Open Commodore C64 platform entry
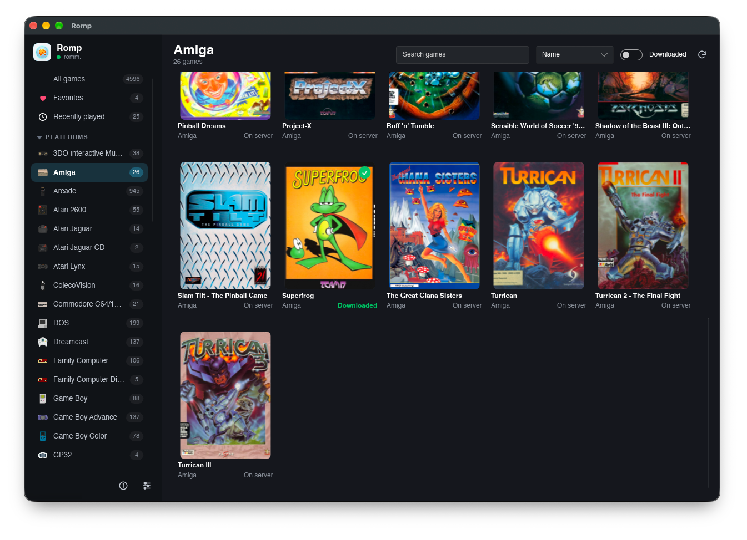 click(89, 304)
